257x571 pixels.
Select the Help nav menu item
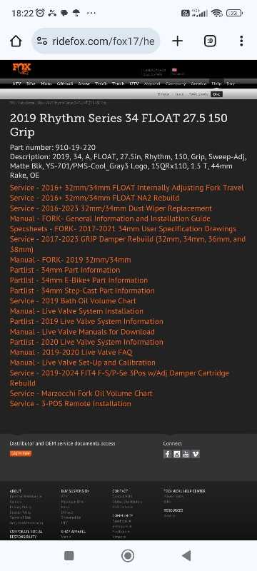click(216, 84)
